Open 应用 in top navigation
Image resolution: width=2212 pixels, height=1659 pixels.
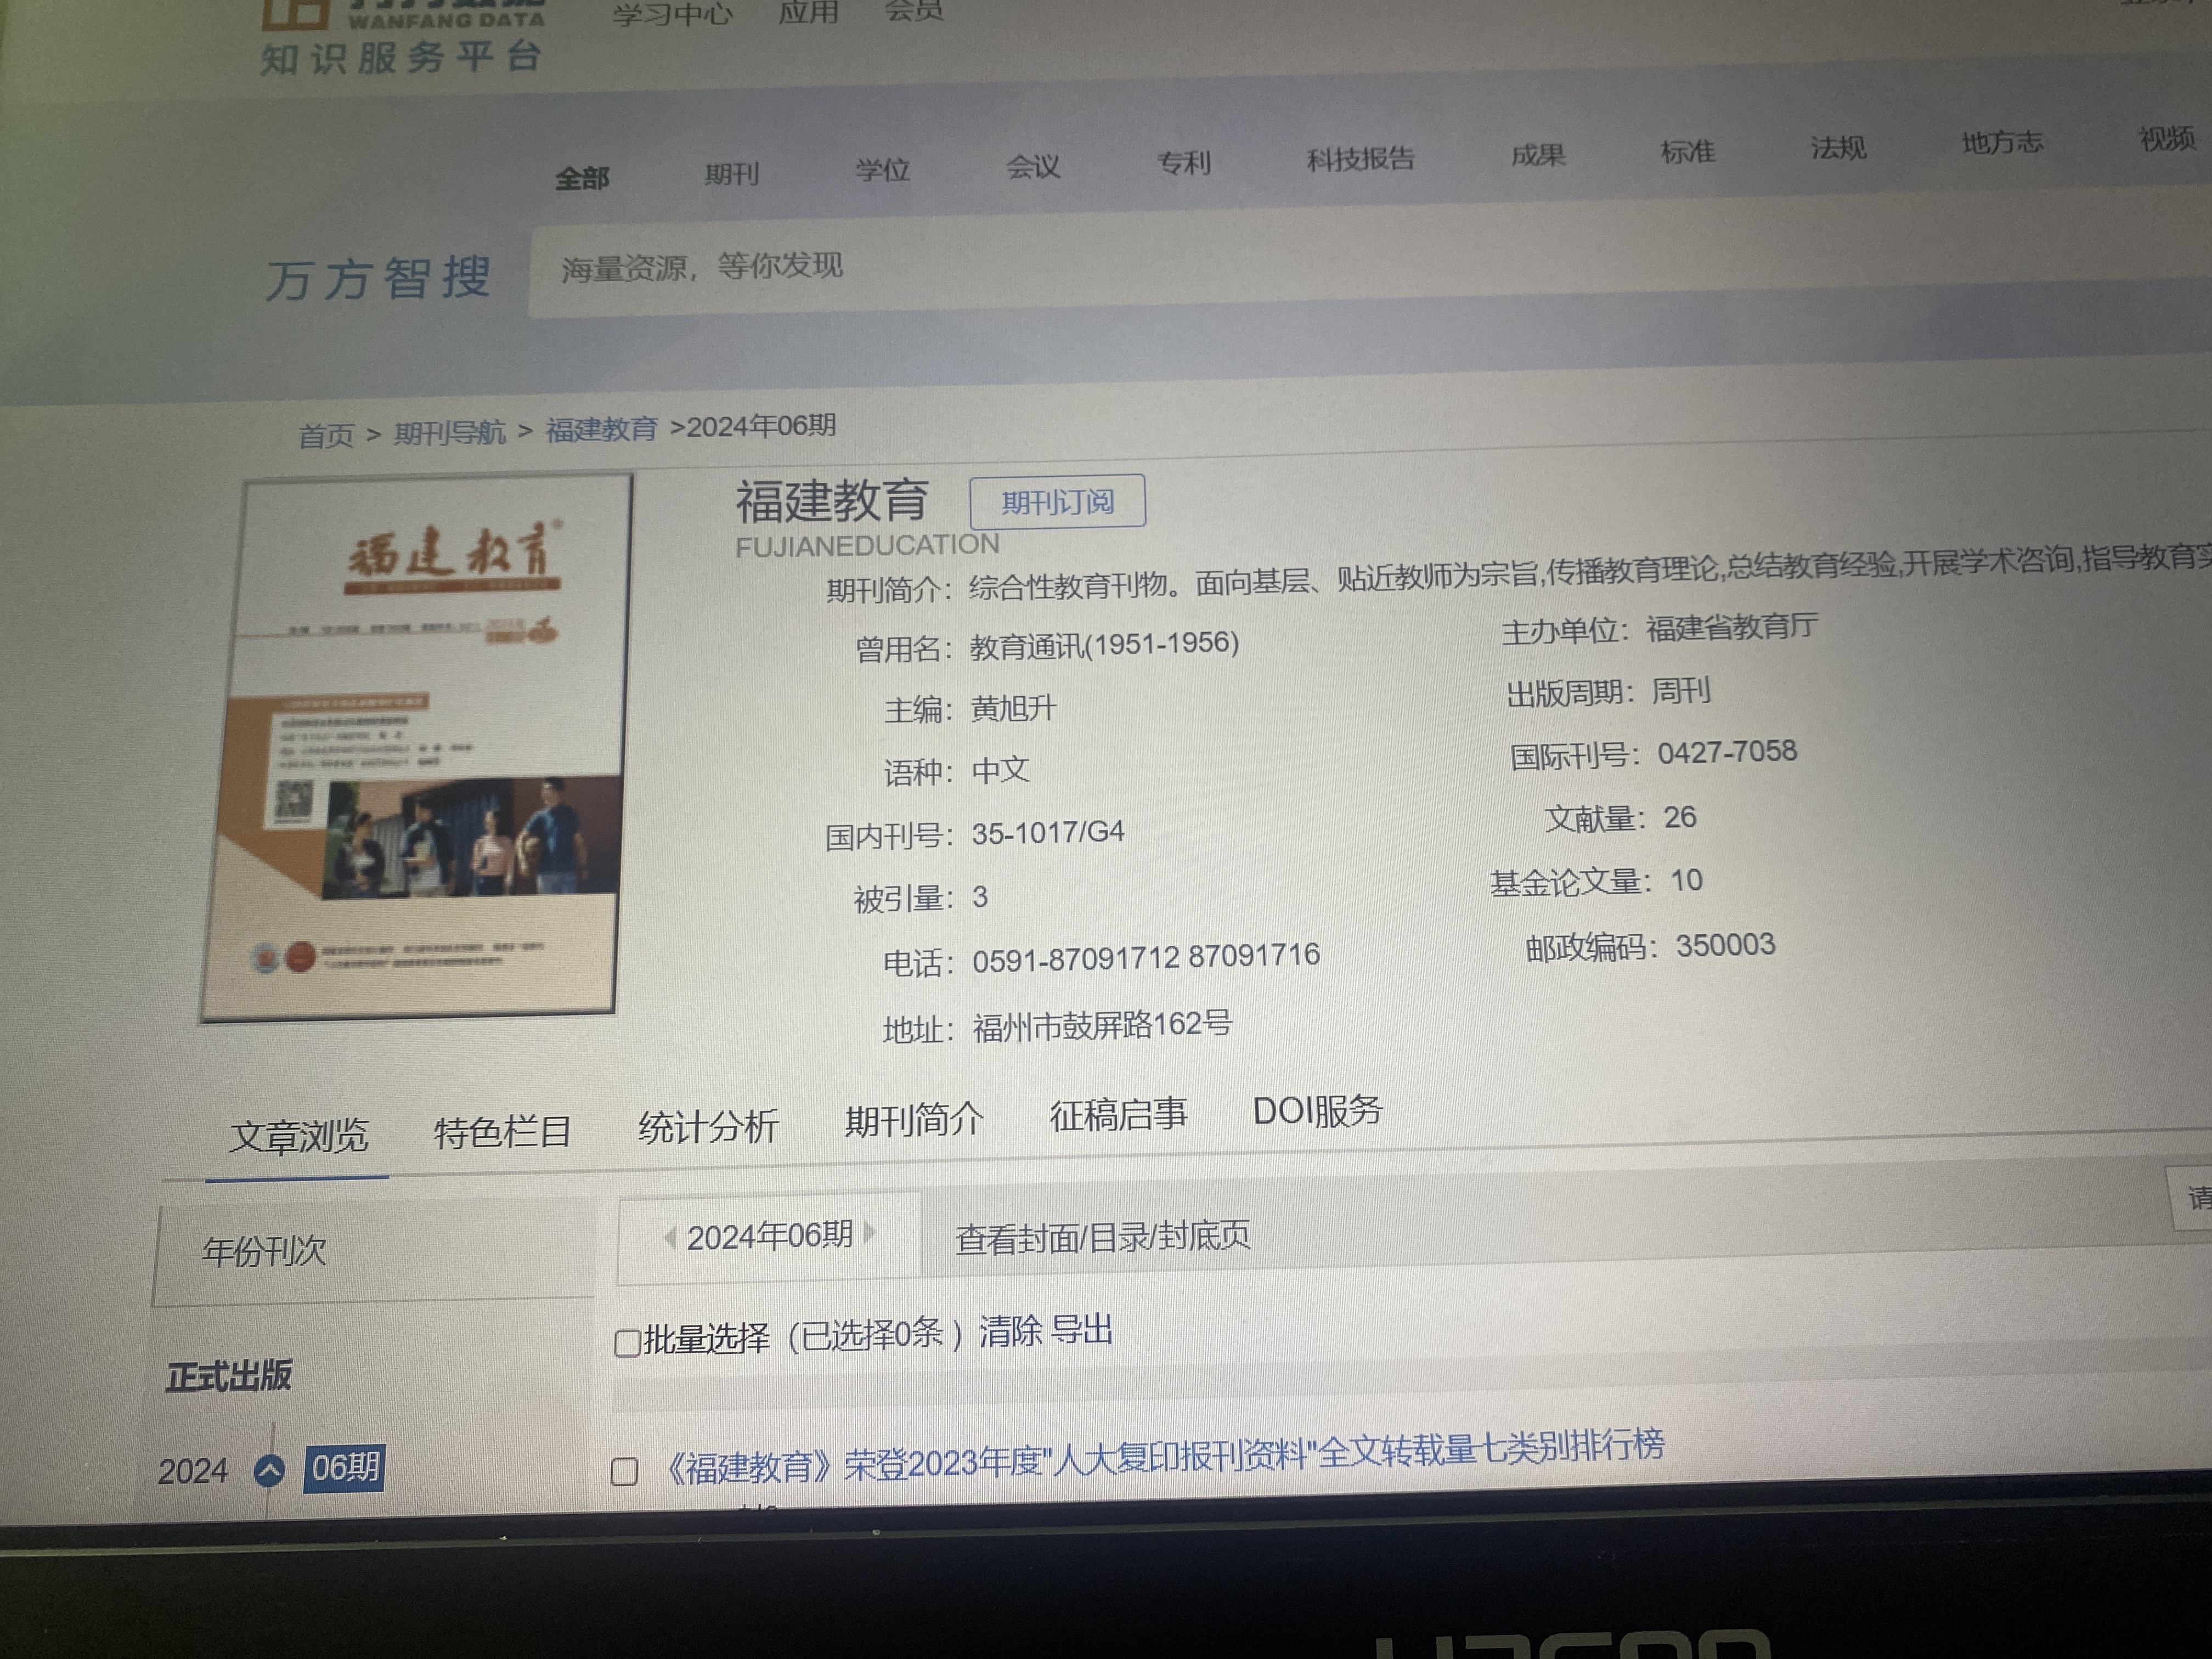tap(808, 12)
